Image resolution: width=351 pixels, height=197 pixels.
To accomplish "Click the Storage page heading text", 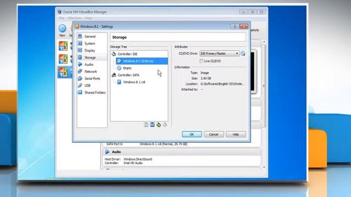I will click(120, 37).
